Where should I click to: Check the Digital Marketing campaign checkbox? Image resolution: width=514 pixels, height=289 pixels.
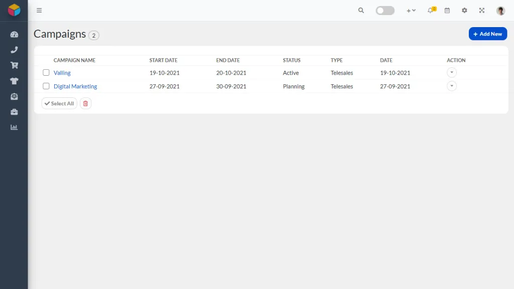pyautogui.click(x=46, y=86)
